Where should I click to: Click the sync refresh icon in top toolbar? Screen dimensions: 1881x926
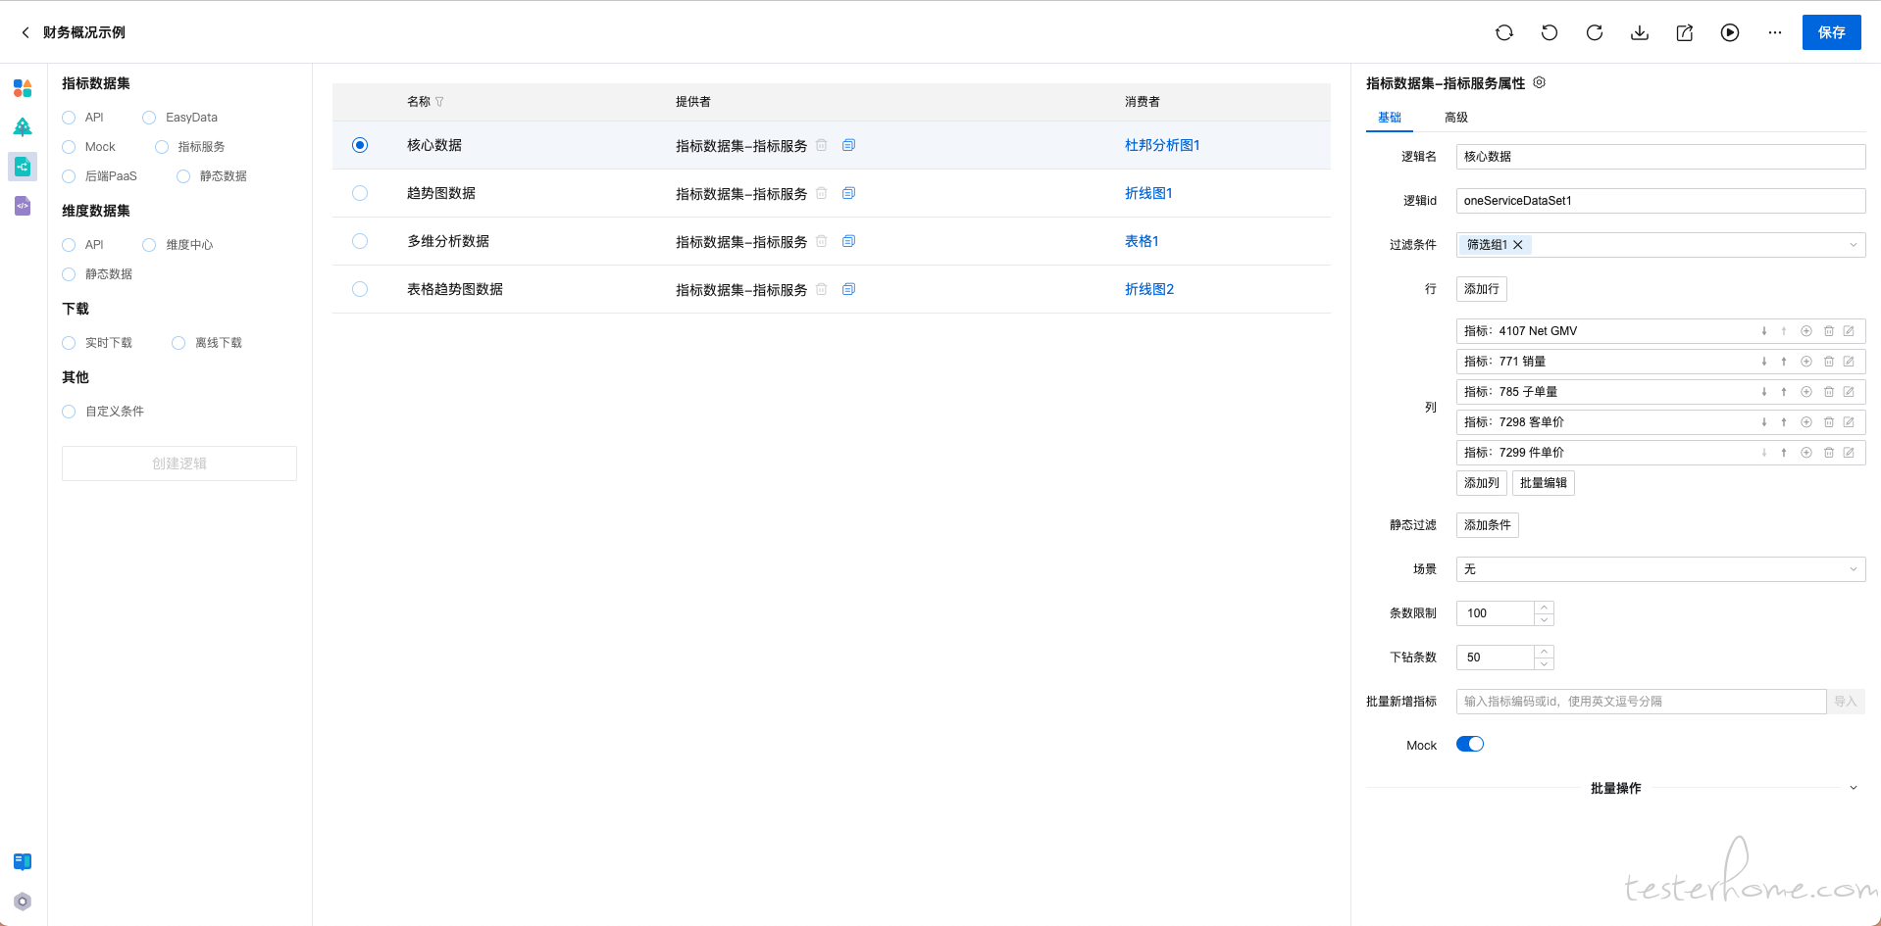point(1504,32)
